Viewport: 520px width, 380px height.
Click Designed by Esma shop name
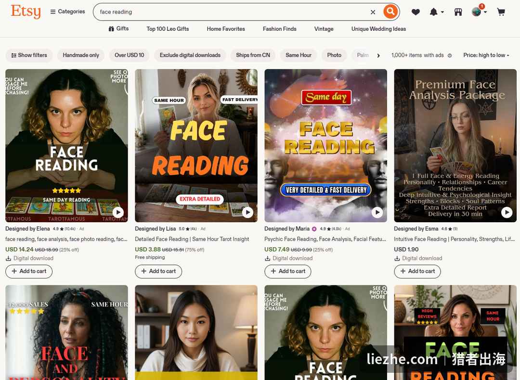tap(416, 228)
